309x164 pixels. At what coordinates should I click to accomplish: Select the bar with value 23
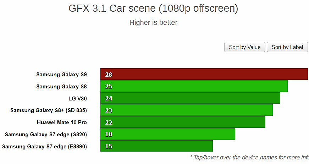click(186, 110)
